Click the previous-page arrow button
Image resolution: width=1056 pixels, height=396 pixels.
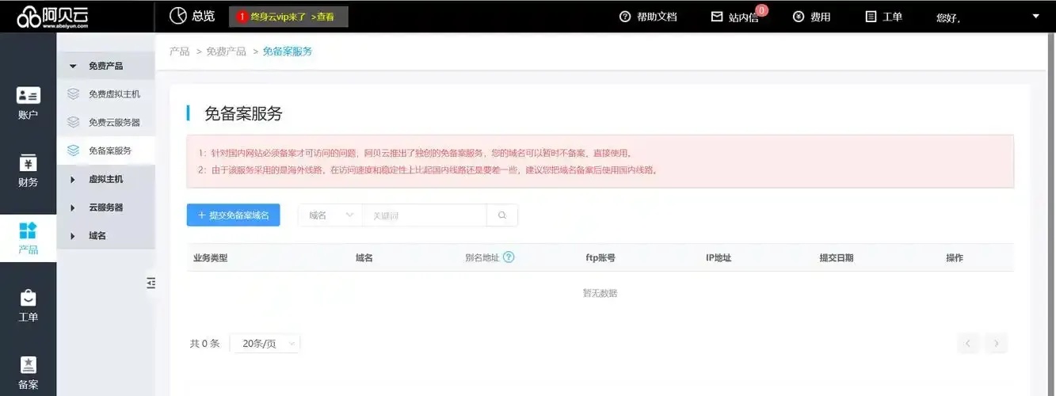968,343
